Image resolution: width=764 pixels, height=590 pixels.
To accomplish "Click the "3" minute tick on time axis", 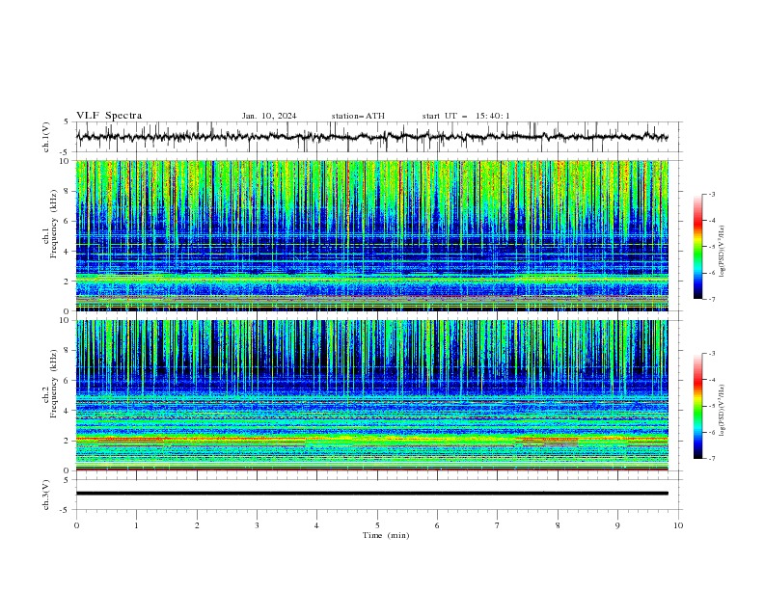I will click(x=257, y=525).
